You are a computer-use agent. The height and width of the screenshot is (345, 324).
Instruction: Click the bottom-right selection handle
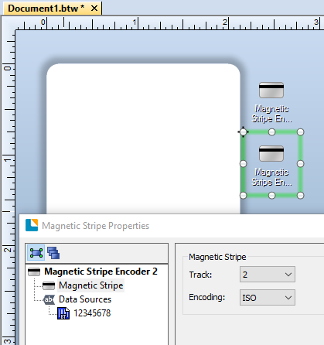pyautogui.click(x=300, y=196)
